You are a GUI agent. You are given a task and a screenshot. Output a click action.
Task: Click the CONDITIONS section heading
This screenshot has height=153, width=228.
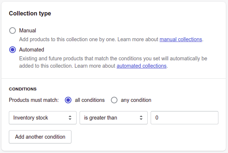[23, 89]
